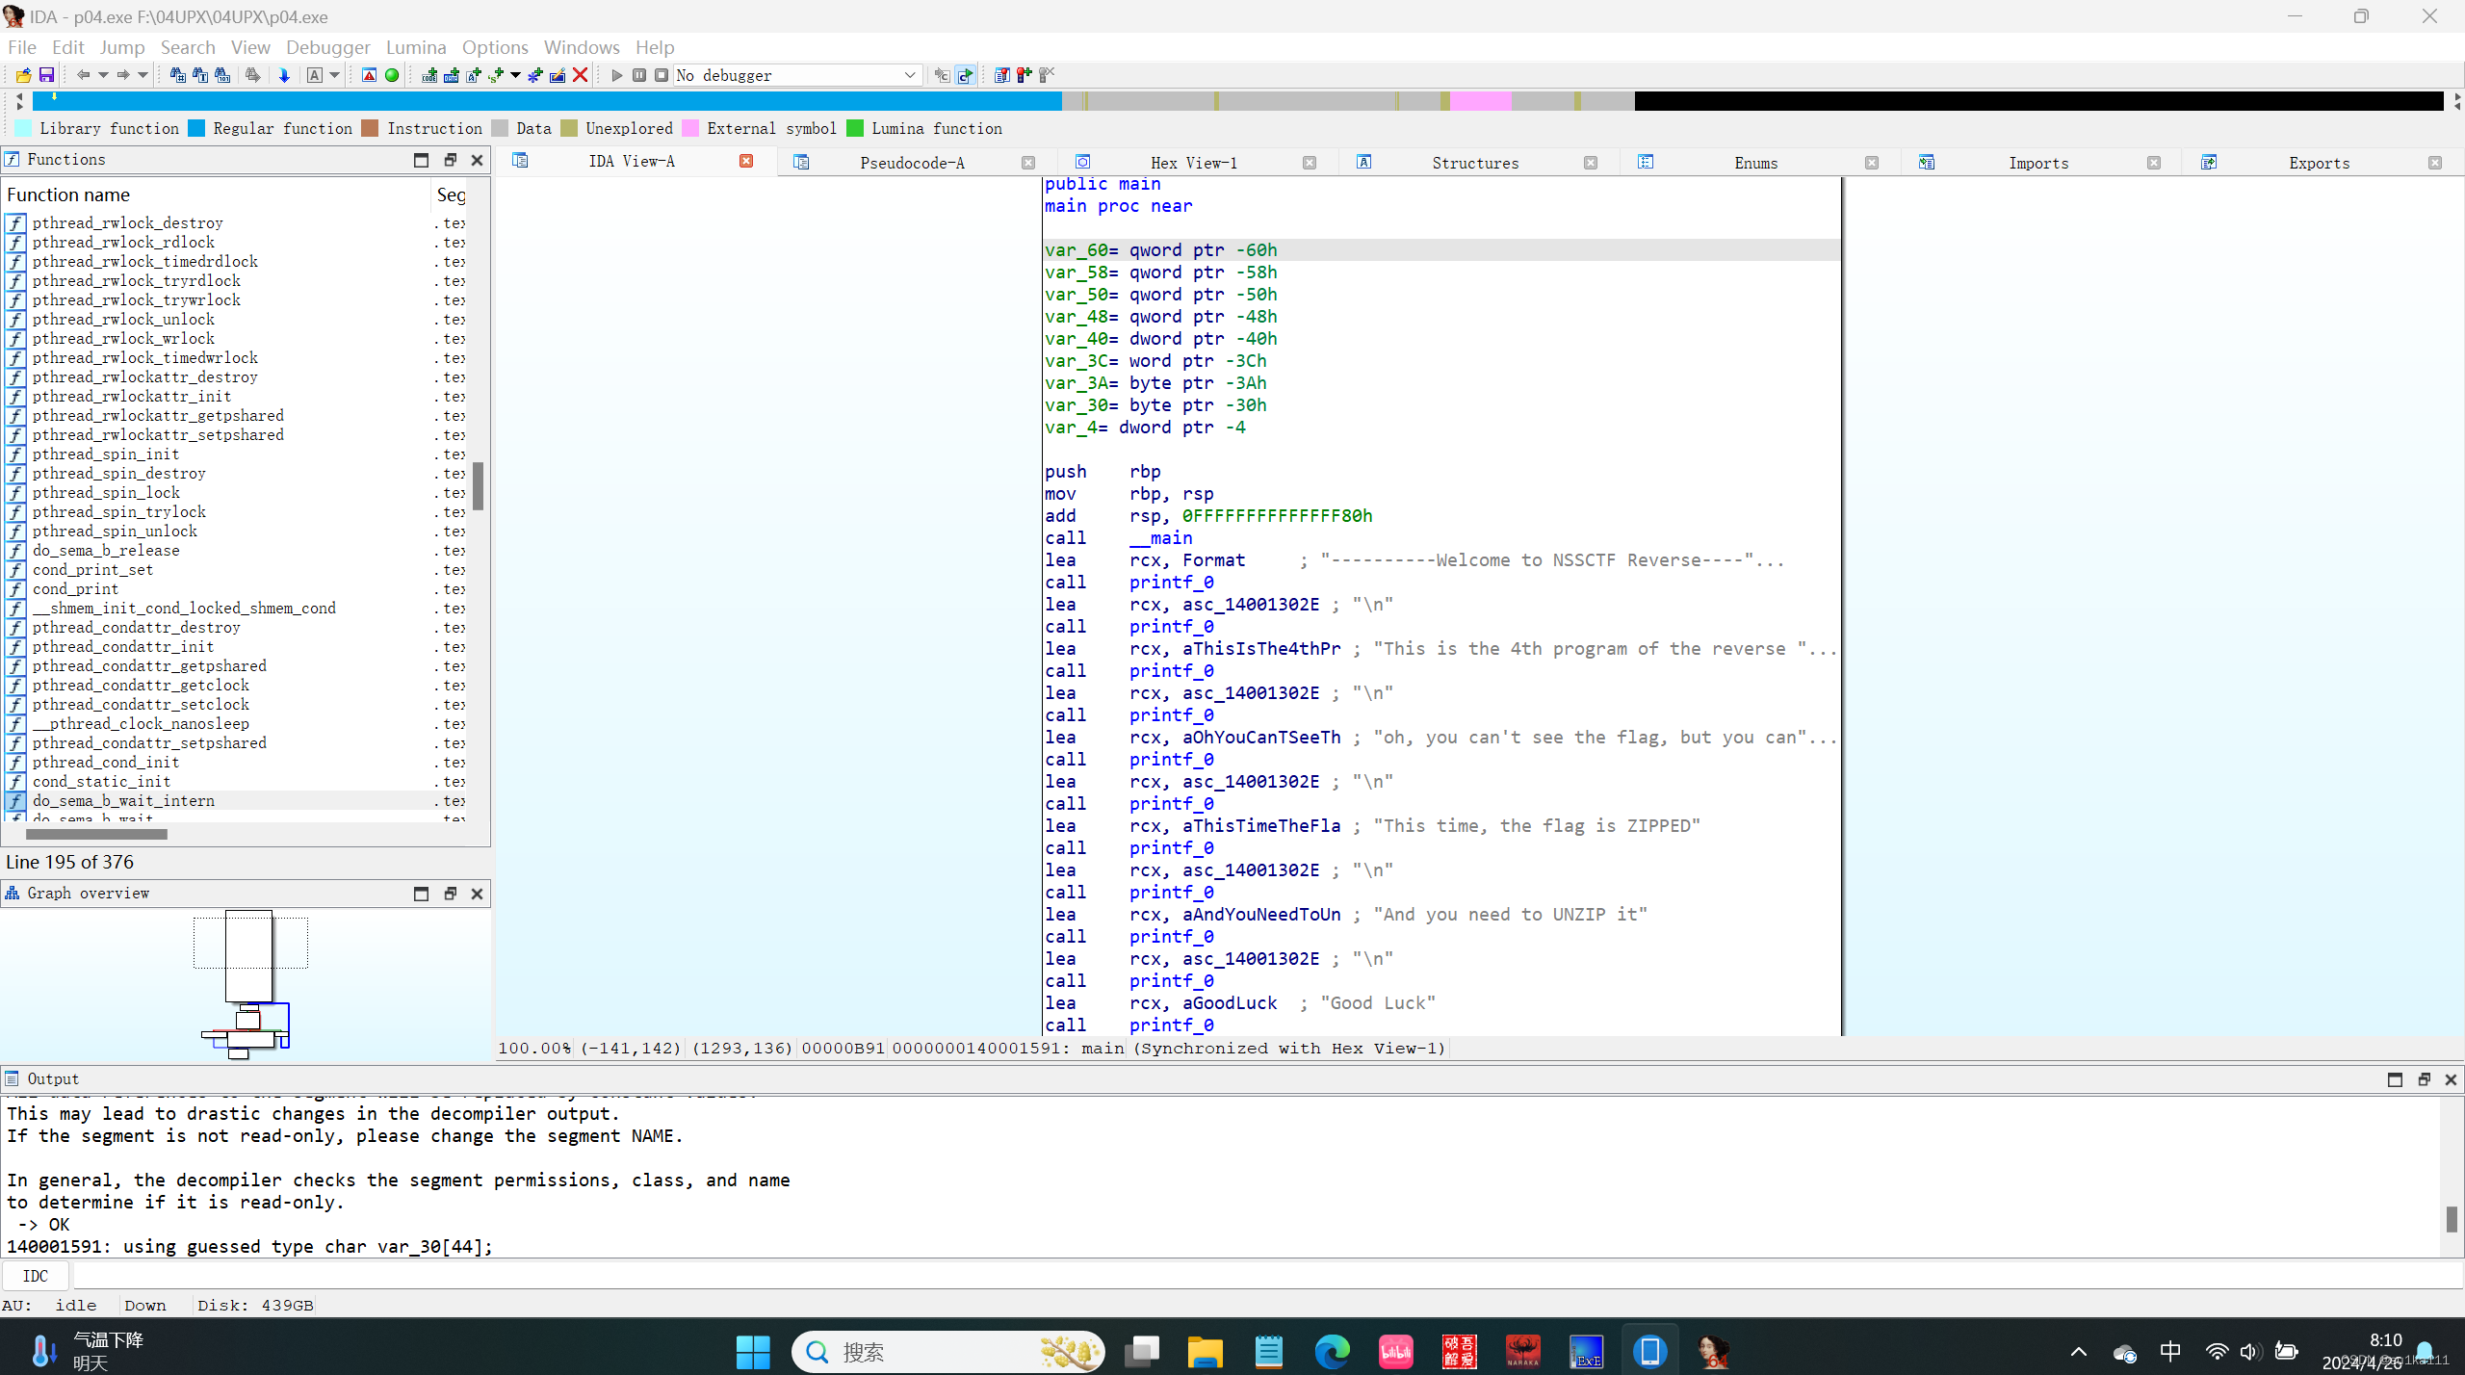Click the Save database icon

(45, 75)
